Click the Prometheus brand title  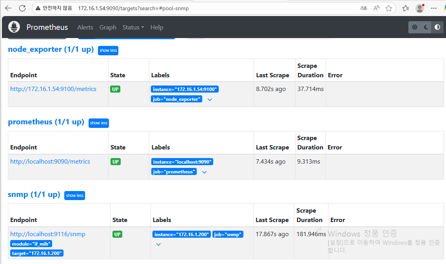47,27
